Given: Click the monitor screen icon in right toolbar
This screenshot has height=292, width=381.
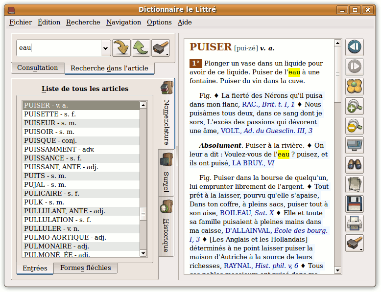Looking at the screenshot, I should [355, 145].
